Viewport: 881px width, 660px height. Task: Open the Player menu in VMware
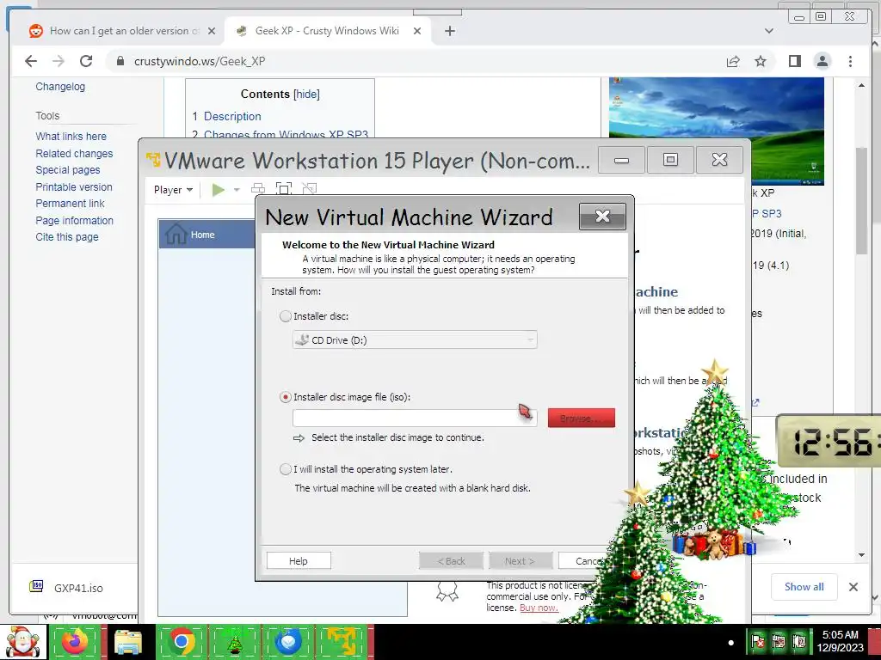click(173, 190)
